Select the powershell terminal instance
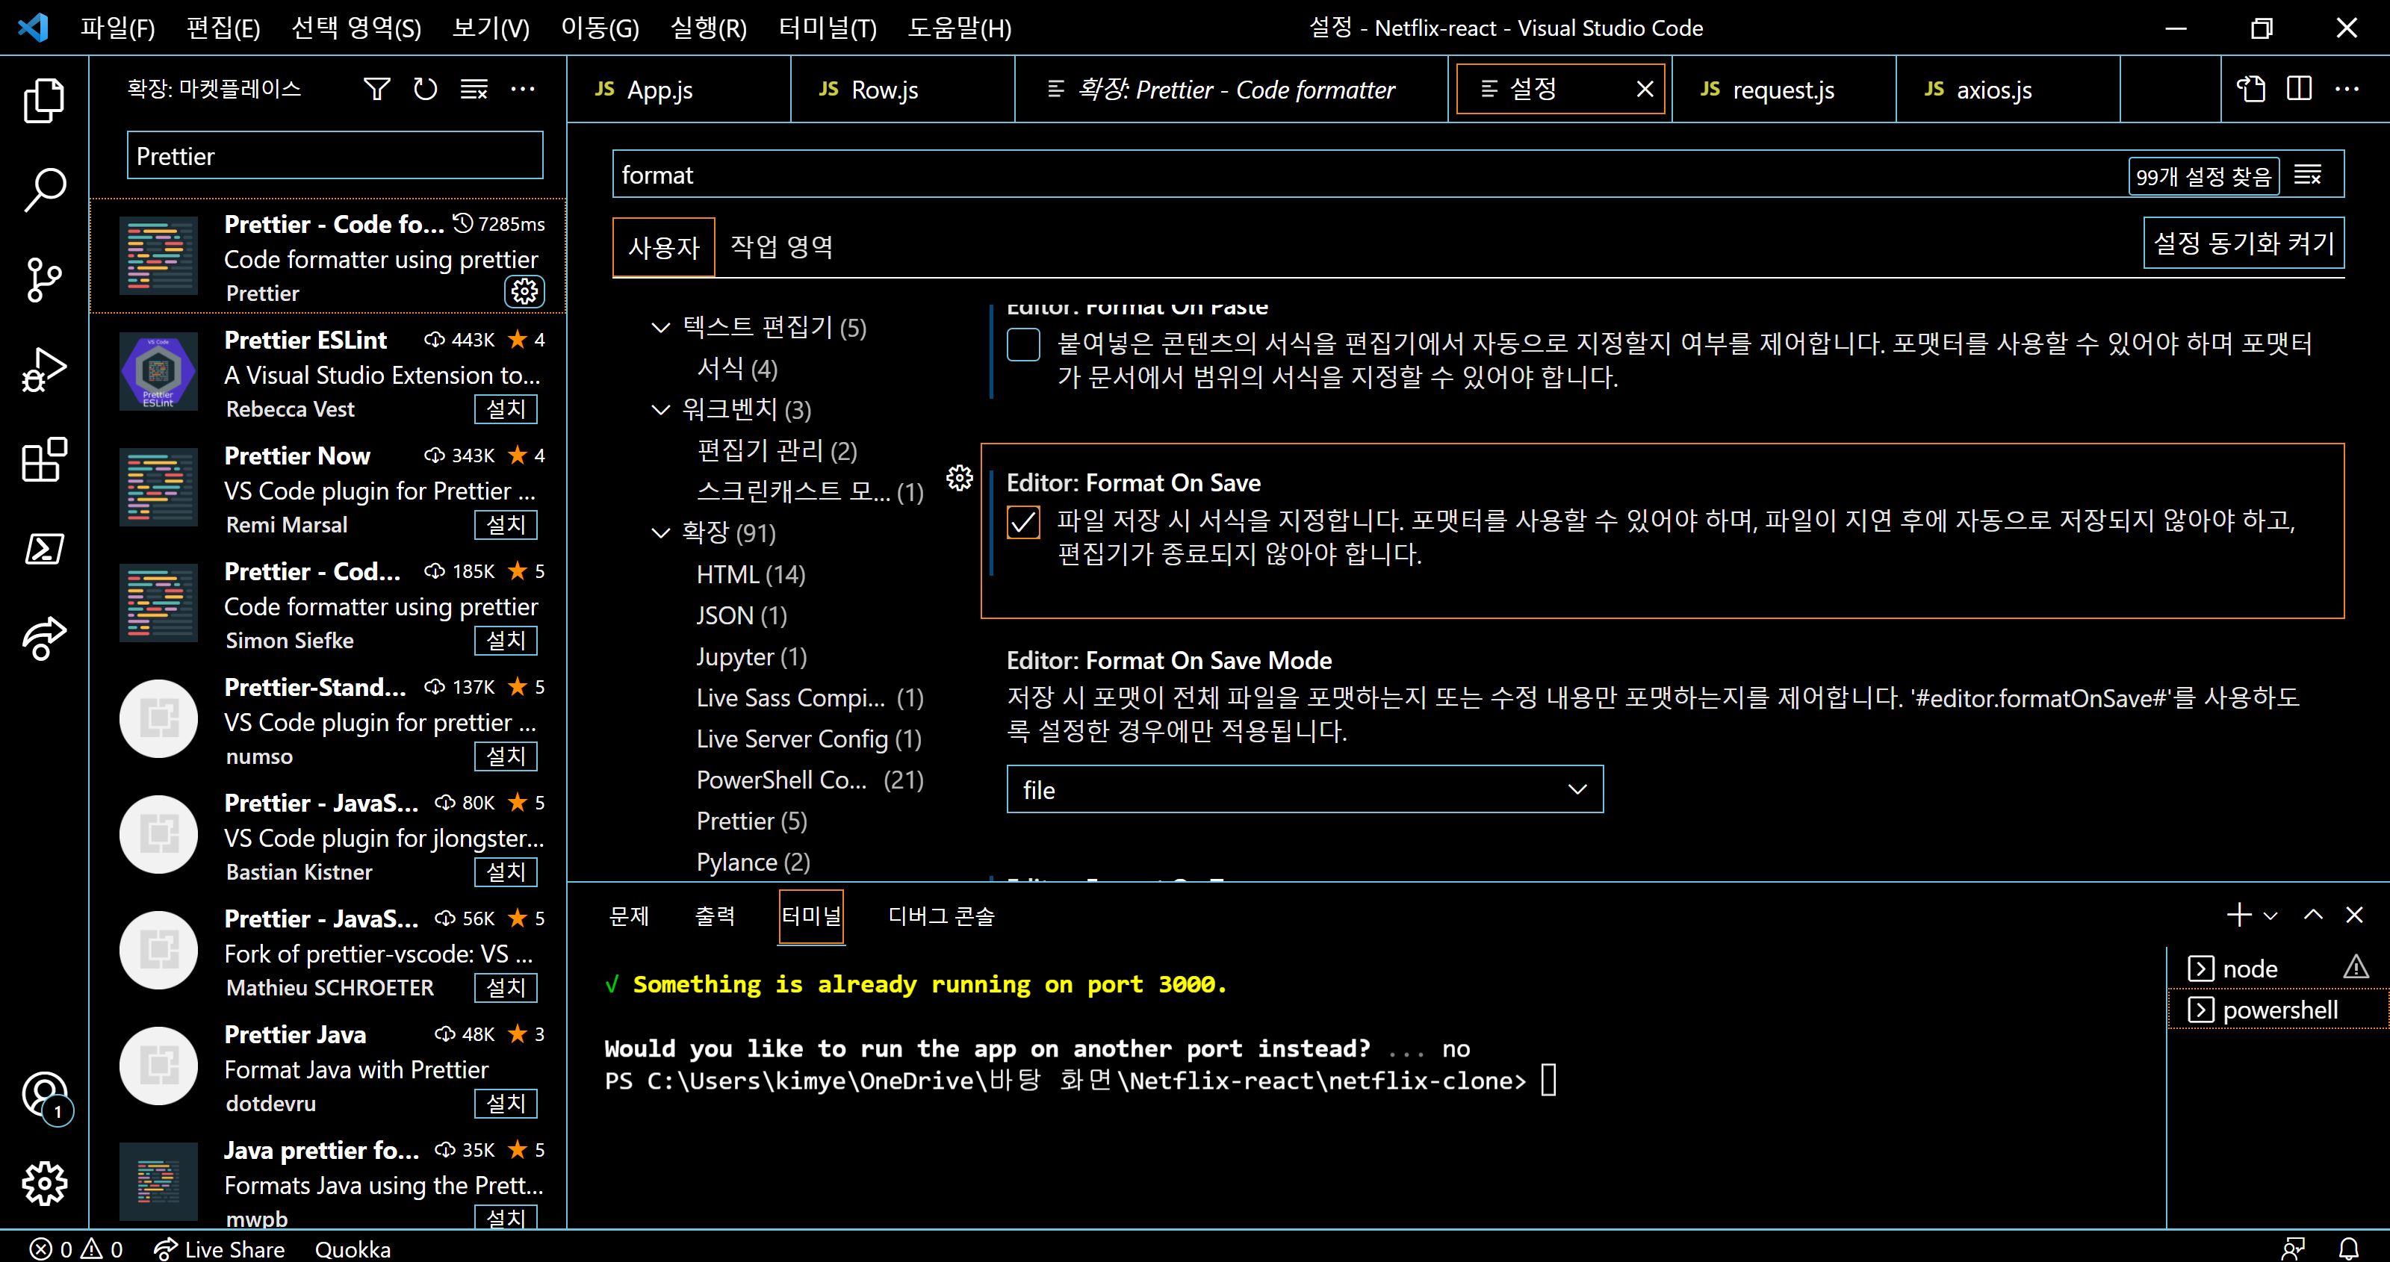This screenshot has width=2390, height=1262. point(2278,1010)
